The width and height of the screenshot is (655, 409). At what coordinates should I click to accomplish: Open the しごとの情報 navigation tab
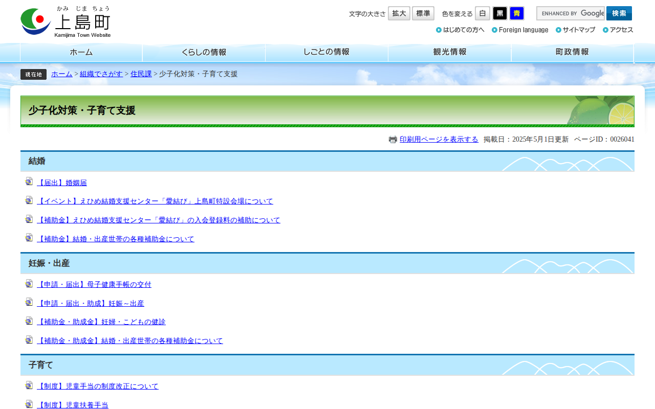326,53
